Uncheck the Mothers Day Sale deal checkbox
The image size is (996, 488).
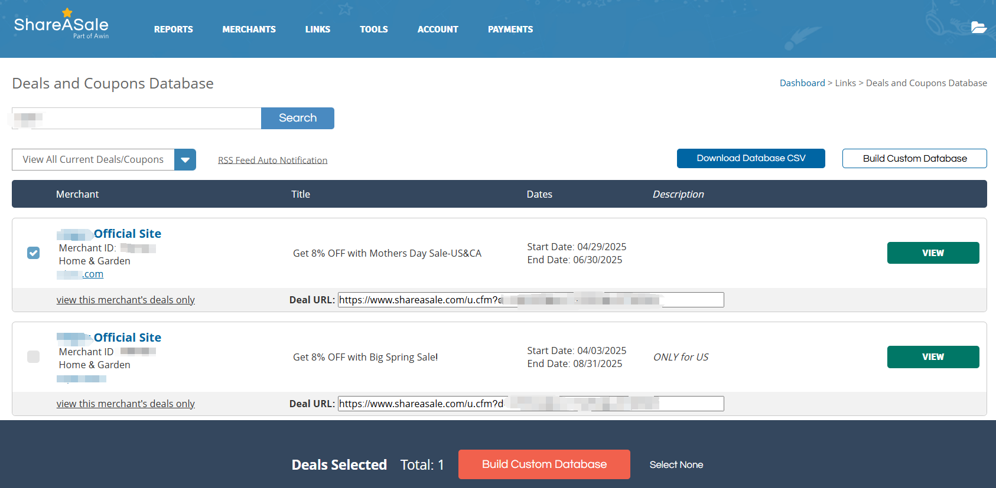(34, 253)
